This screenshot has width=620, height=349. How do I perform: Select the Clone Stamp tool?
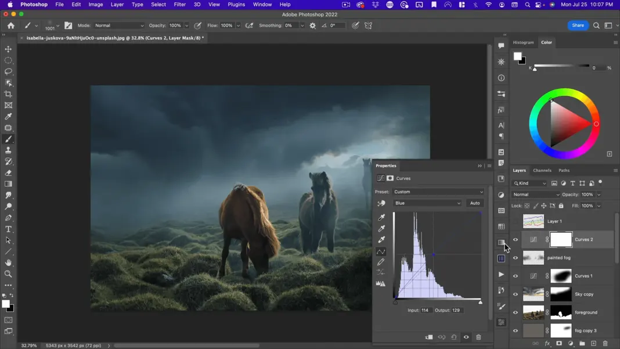click(x=8, y=150)
